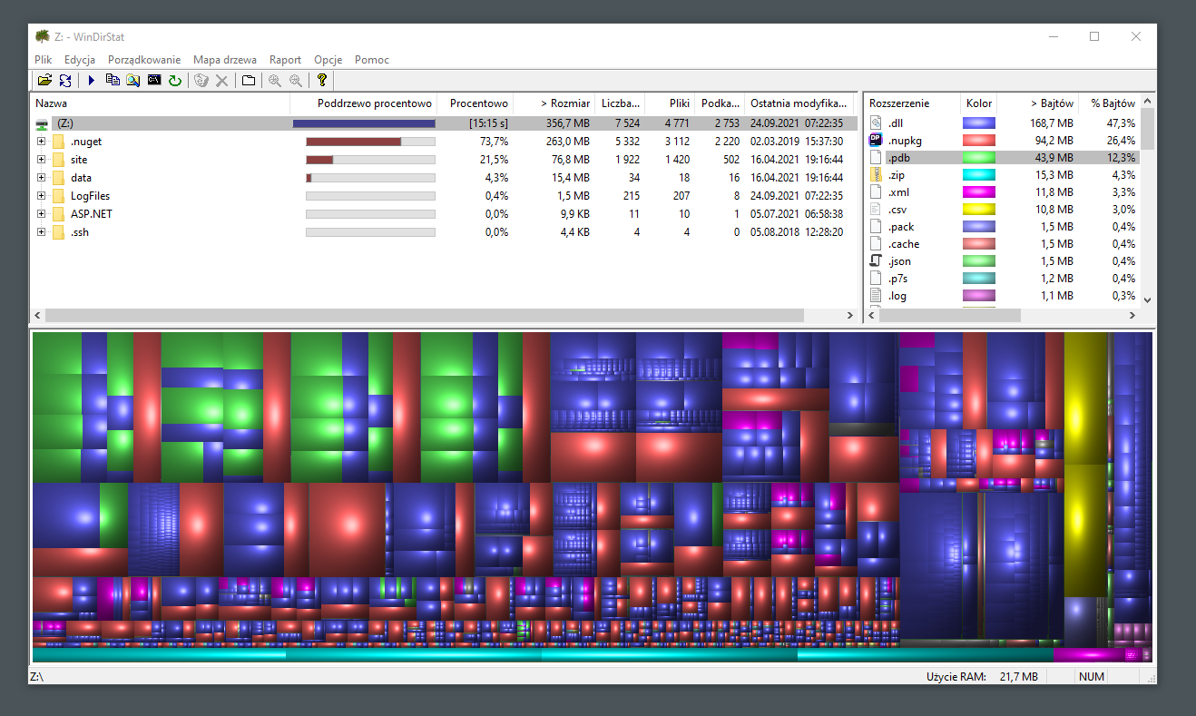Click the zip archive icon next to .zip
The height and width of the screenshot is (716, 1196).
[x=876, y=174]
